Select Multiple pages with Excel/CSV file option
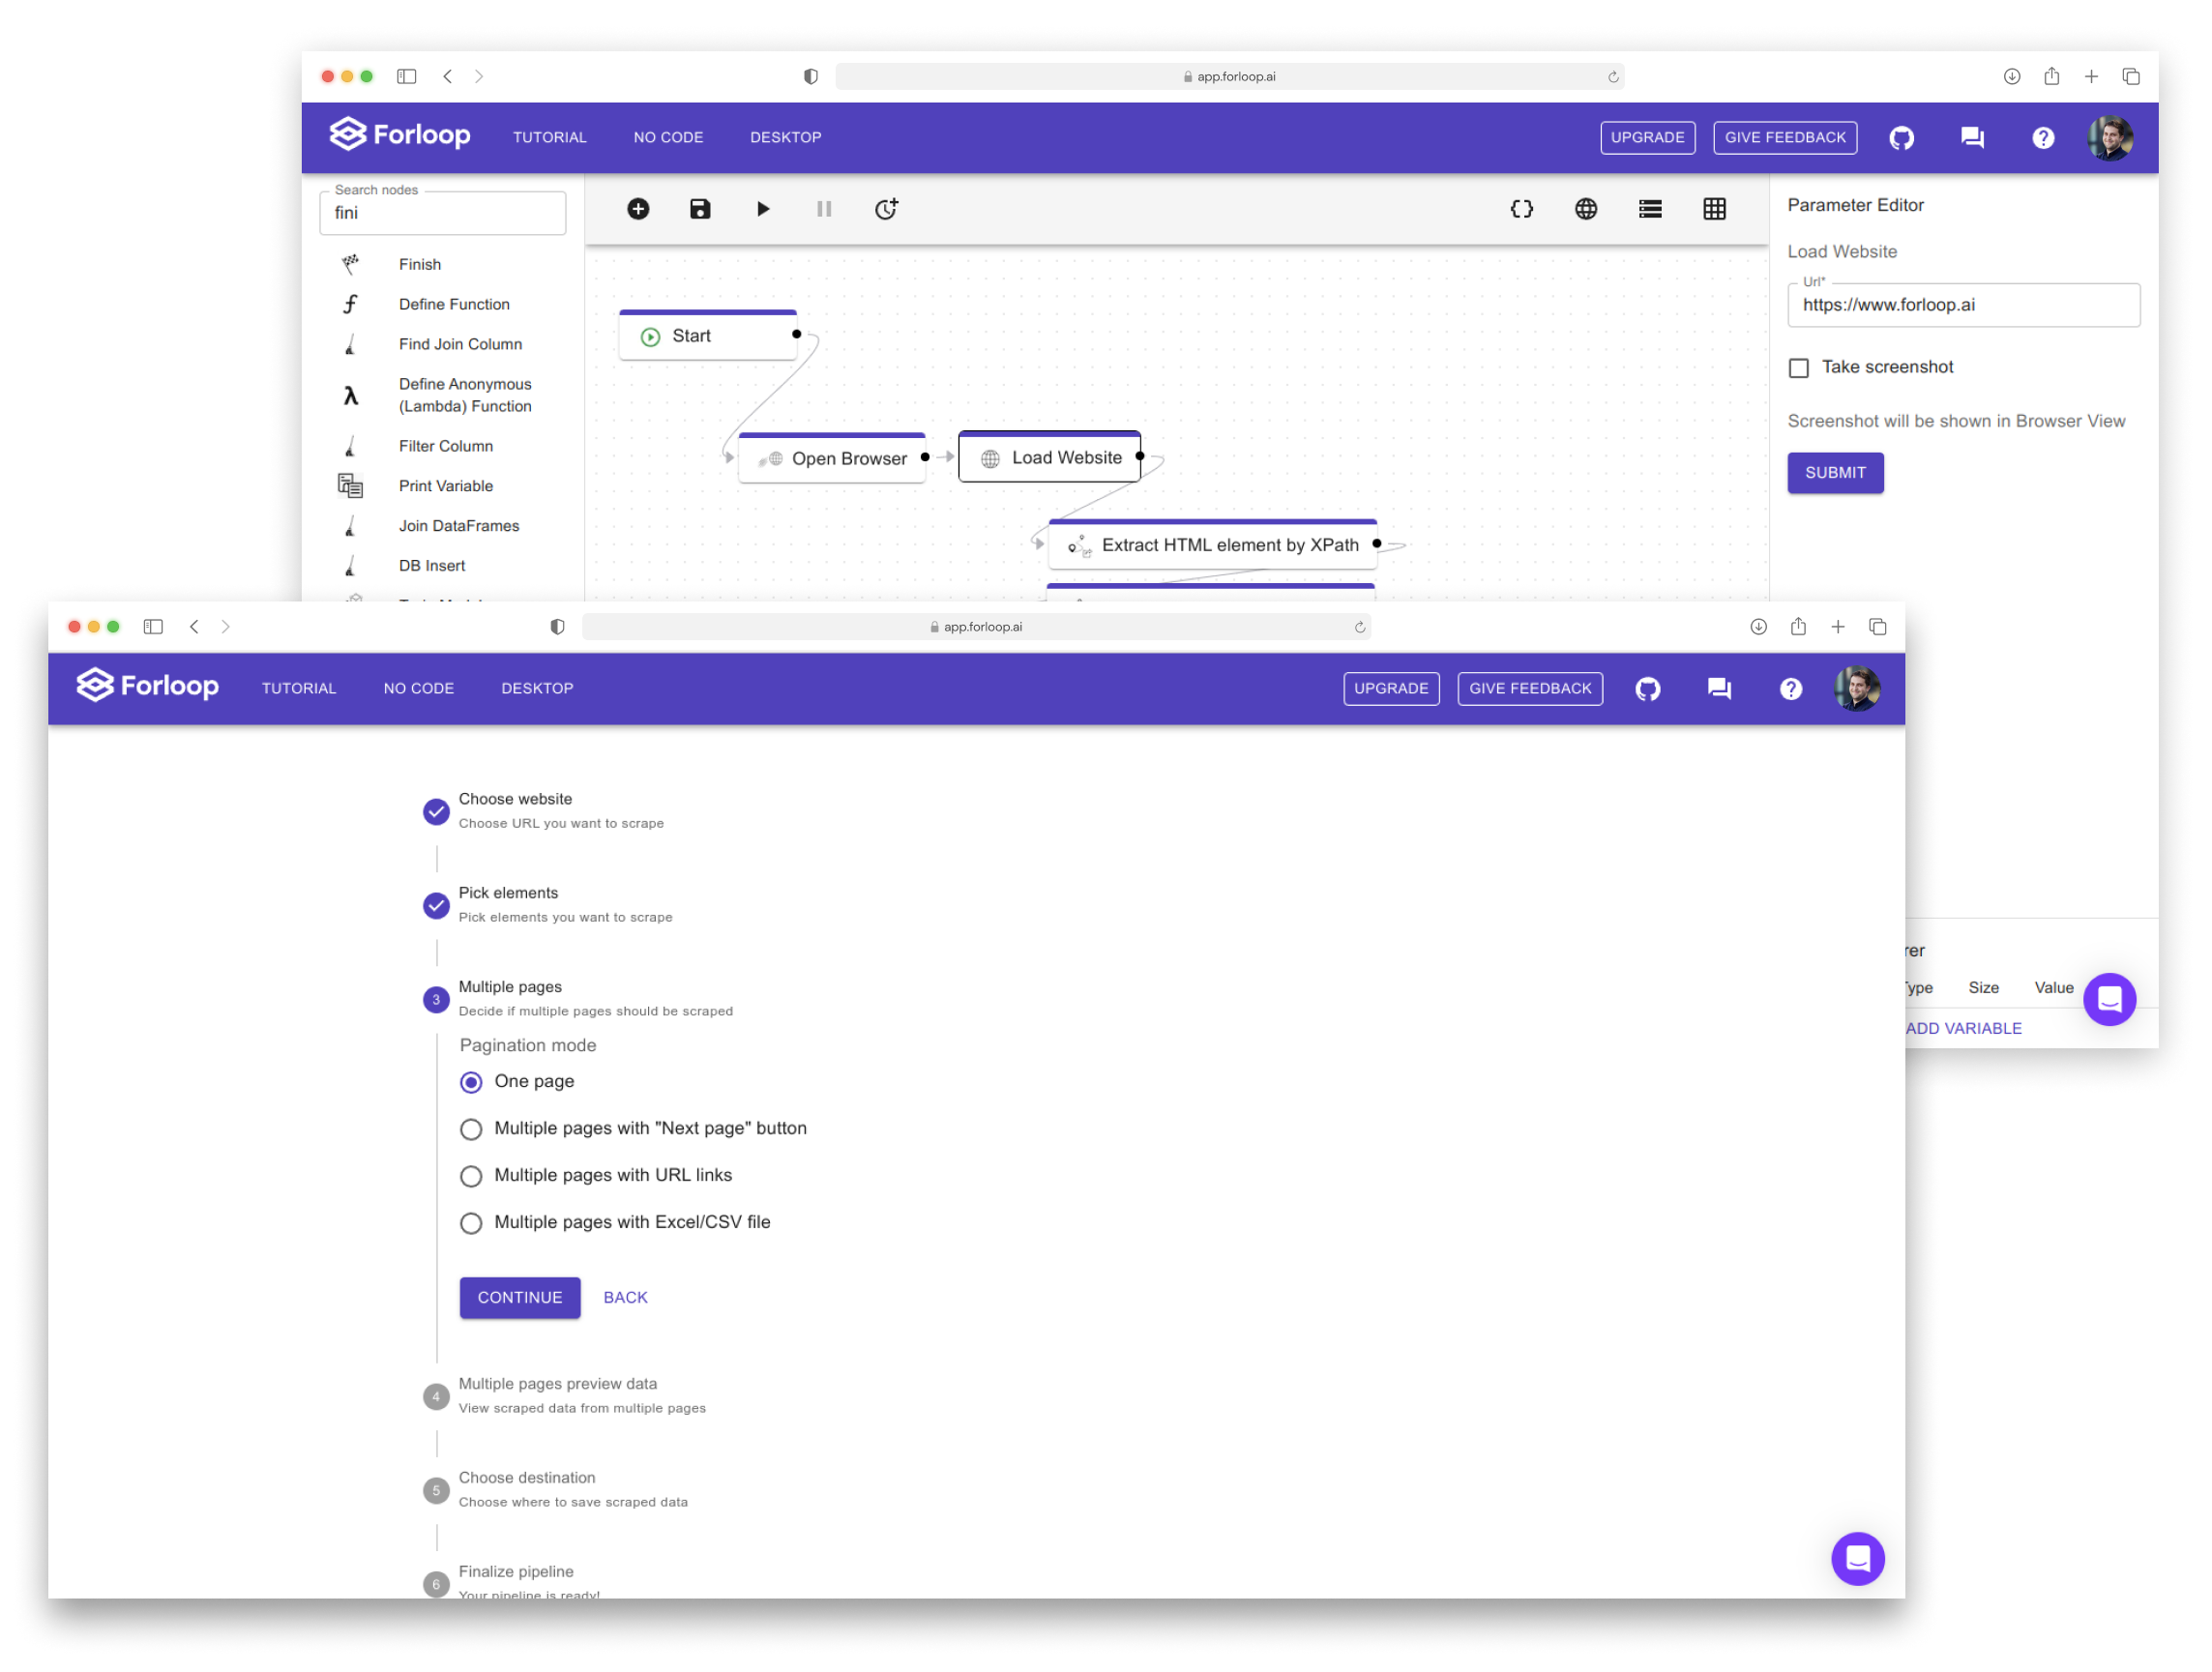2212x1672 pixels. click(x=471, y=1223)
